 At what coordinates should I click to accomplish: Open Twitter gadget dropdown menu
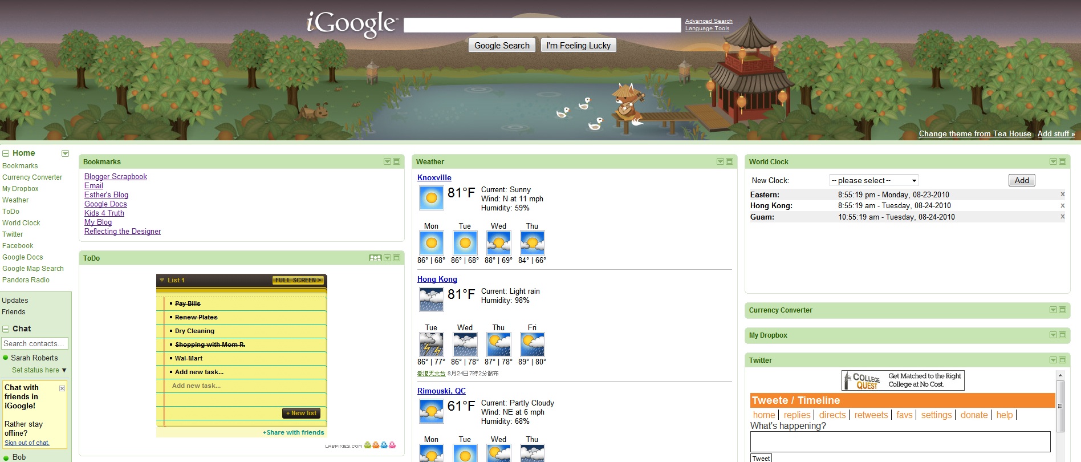(x=1053, y=360)
